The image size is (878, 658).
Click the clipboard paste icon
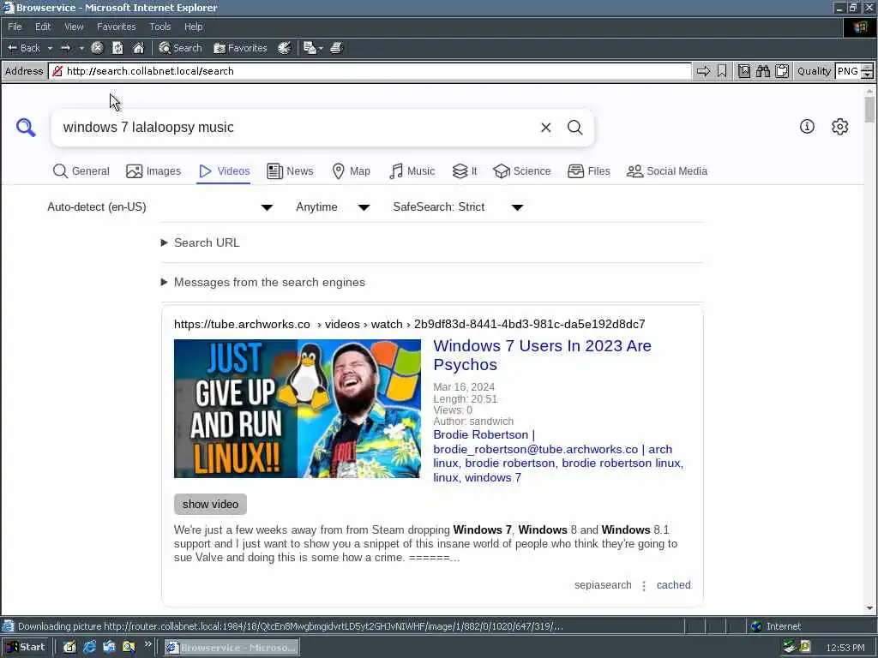[782, 71]
